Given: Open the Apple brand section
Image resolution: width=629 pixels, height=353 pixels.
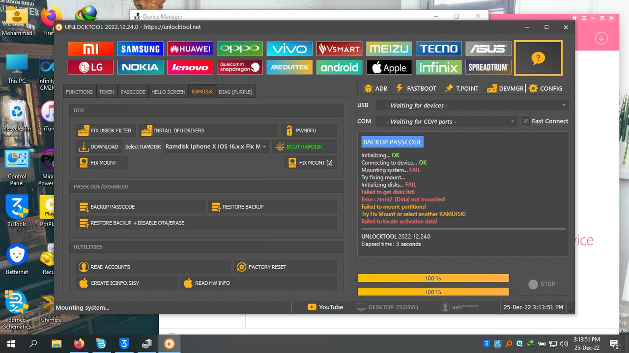Looking at the screenshot, I should click(x=389, y=67).
